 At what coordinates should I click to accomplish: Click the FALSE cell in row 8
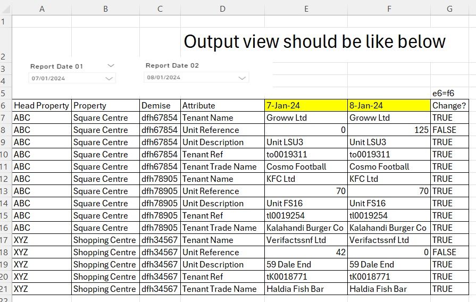coord(449,130)
